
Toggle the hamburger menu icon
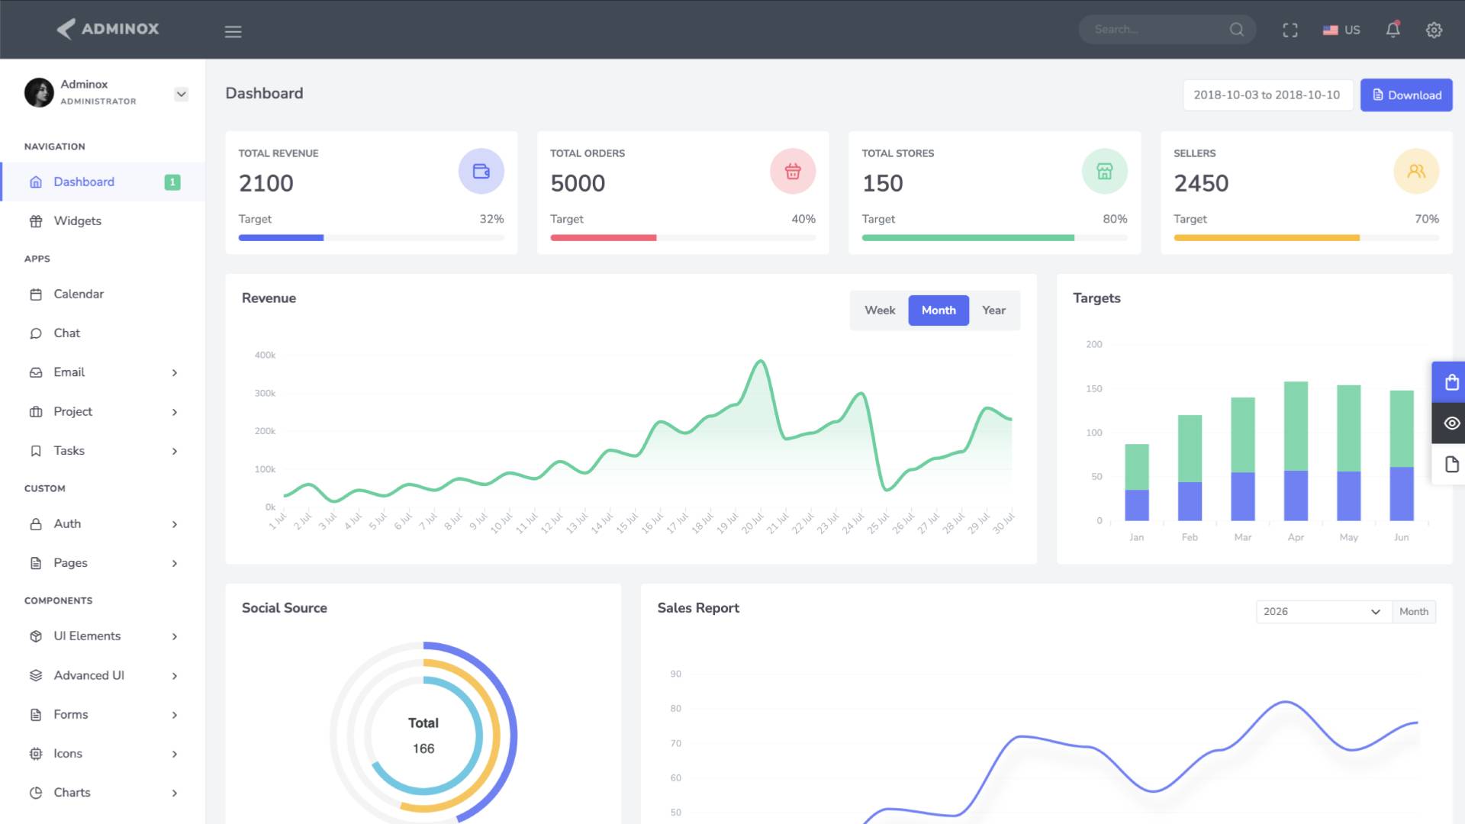[233, 31]
